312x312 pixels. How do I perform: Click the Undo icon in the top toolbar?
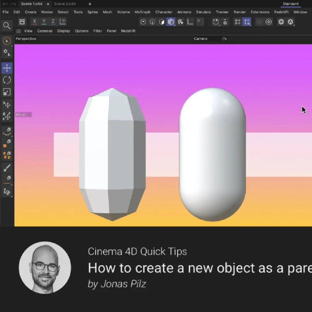(5, 4)
